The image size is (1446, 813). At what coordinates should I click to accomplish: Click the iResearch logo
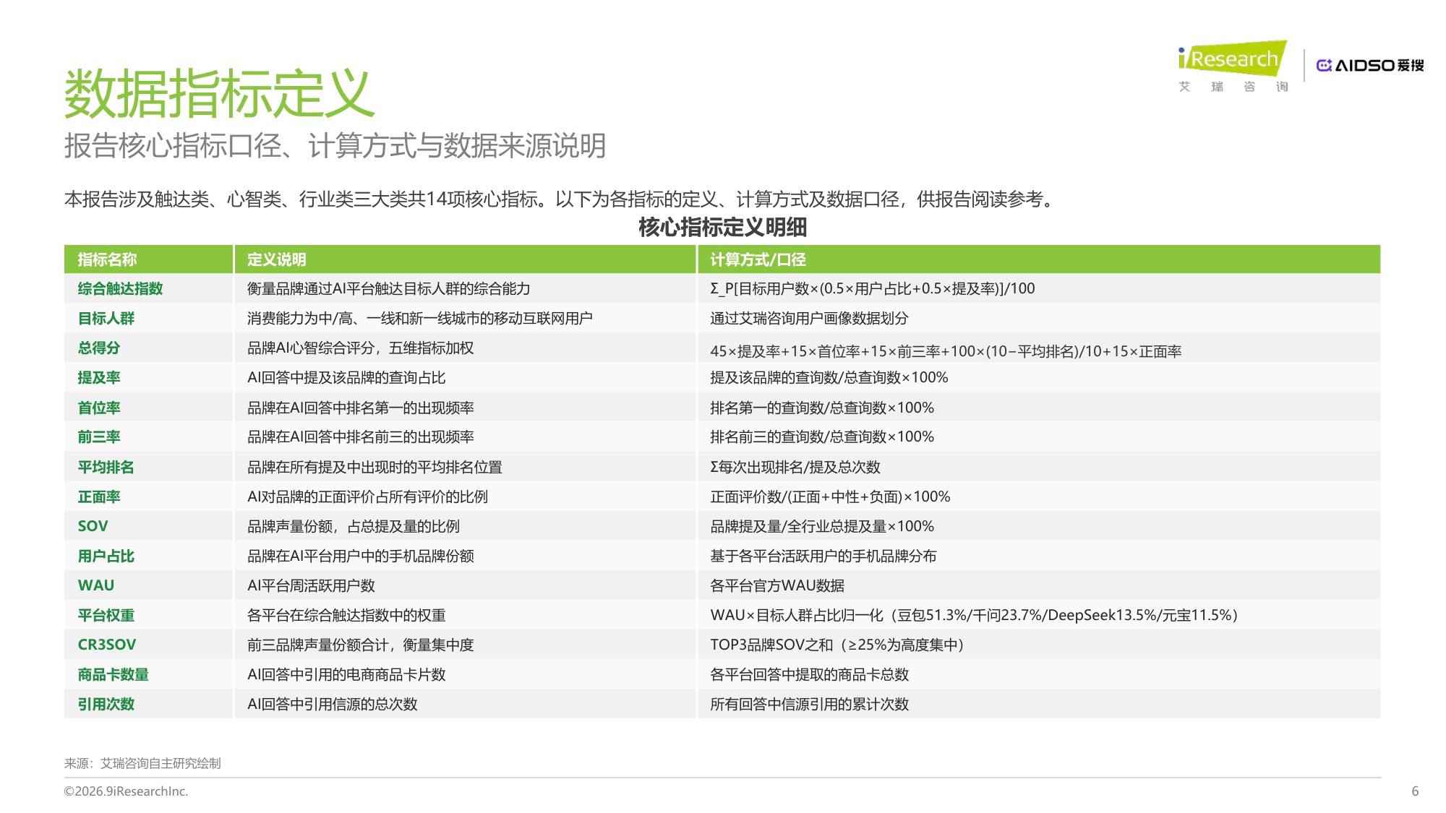(x=1233, y=66)
